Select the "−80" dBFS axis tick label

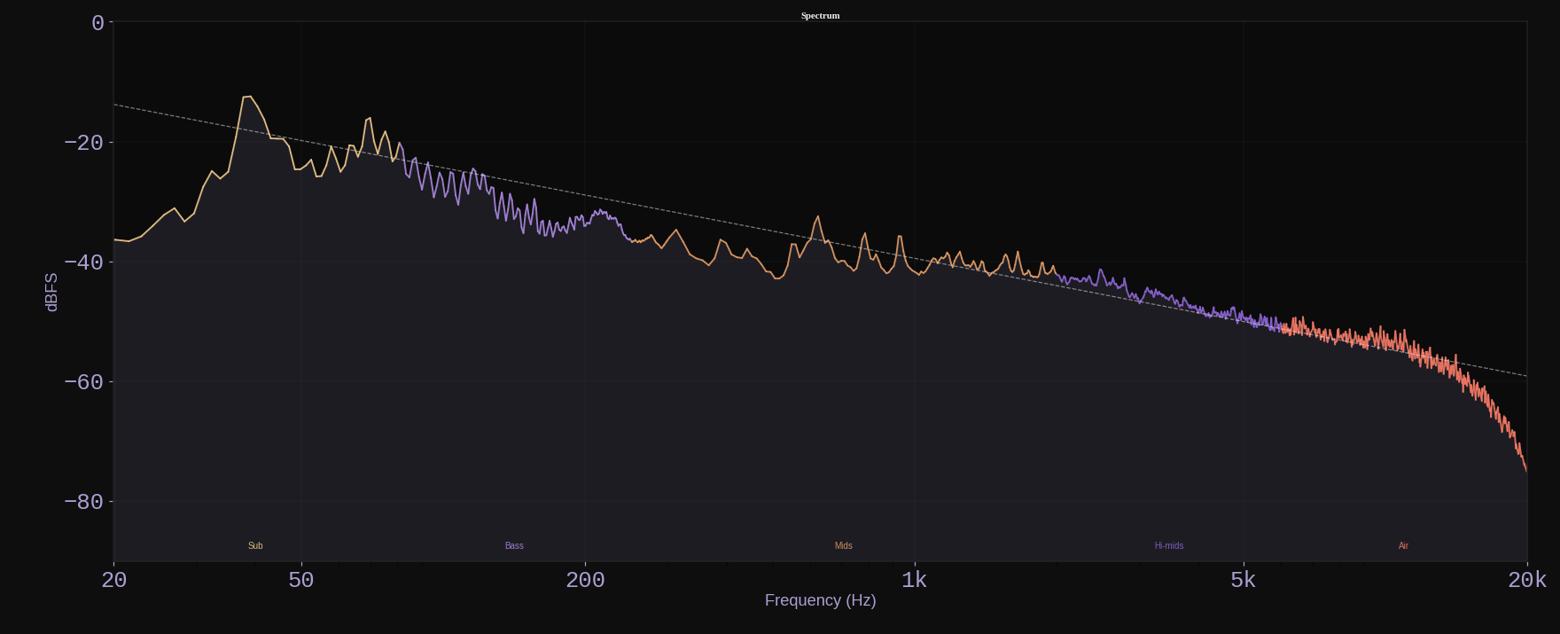click(x=83, y=502)
